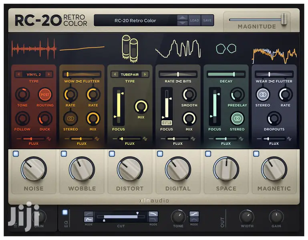Click the large DISTORT amount knob
Screen dimensions: 308x240
[130, 169]
